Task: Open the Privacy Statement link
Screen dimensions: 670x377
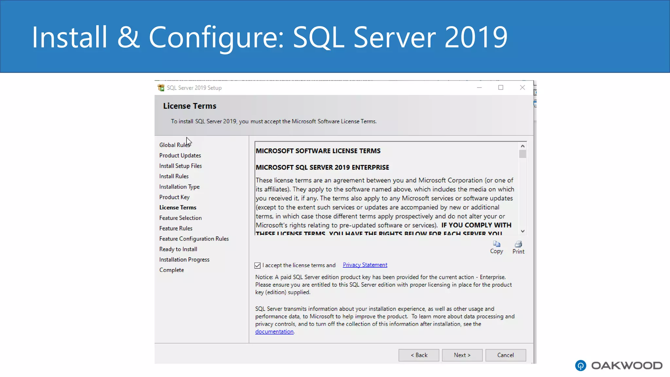Action: [365, 265]
